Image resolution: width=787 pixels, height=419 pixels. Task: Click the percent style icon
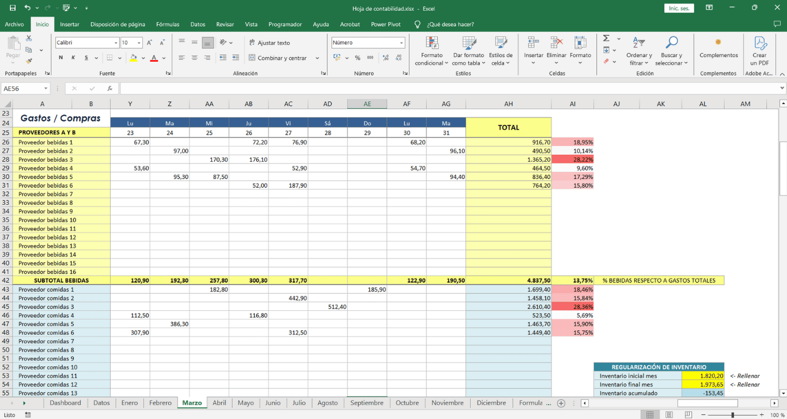tap(358, 58)
